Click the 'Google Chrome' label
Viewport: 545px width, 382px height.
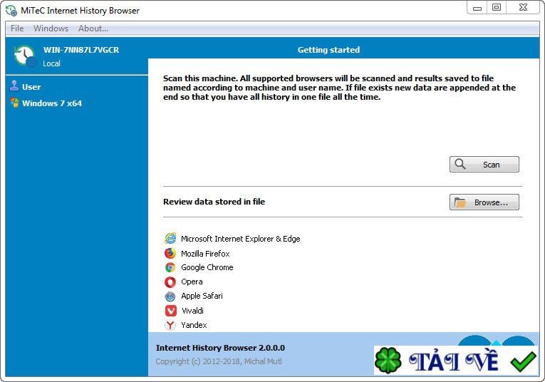(207, 267)
